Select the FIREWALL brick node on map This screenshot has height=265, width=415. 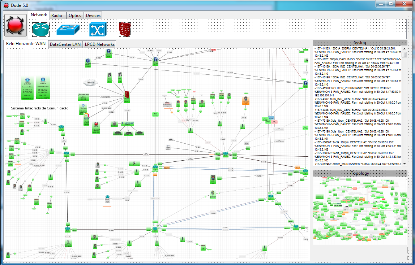pyautogui.click(x=127, y=96)
